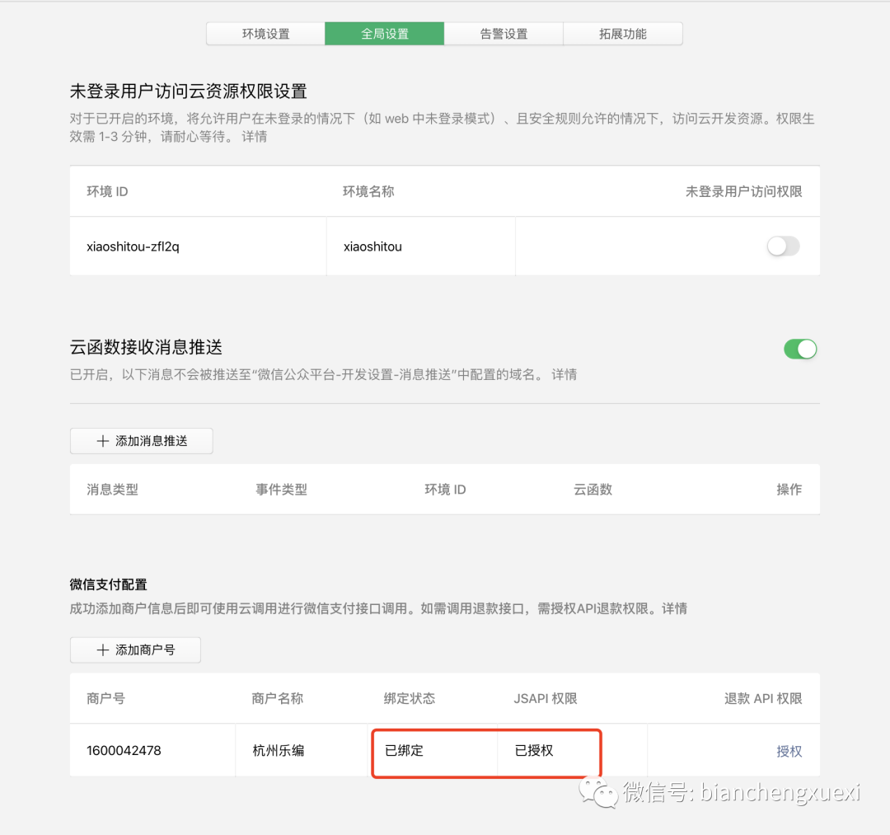The width and height of the screenshot is (890, 835).
Task: Click the 环境名称 column header
Action: [x=368, y=191]
